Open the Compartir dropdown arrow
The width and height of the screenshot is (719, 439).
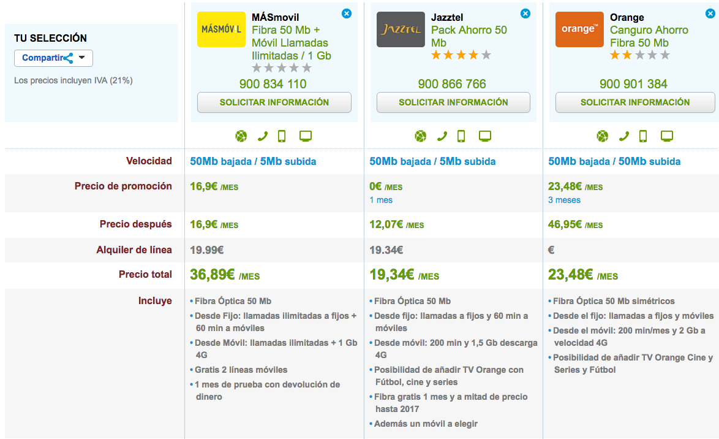coord(81,58)
